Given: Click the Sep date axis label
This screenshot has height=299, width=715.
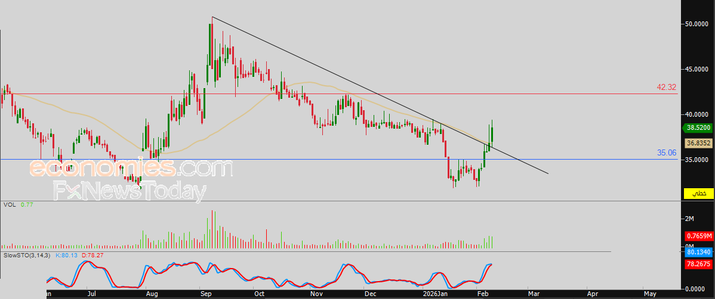Looking at the screenshot, I should click(x=205, y=294).
